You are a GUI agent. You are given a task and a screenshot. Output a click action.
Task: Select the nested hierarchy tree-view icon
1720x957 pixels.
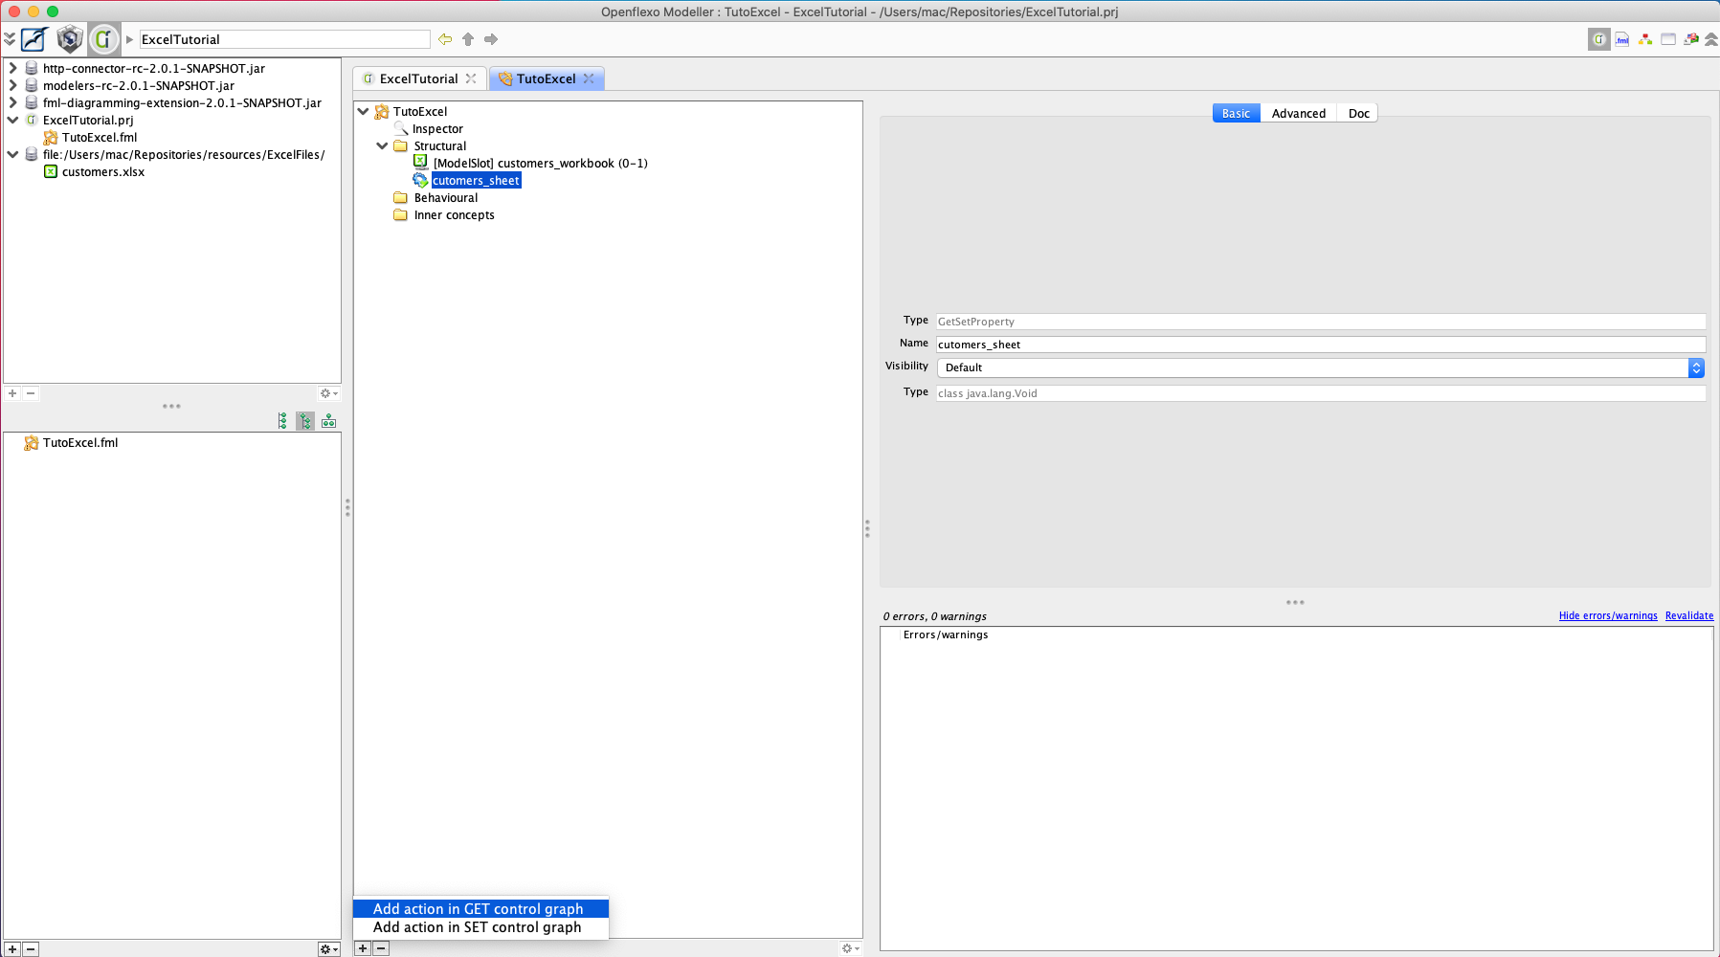[305, 421]
